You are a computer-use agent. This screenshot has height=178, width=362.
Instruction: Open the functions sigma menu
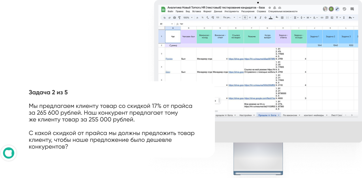(344, 18)
